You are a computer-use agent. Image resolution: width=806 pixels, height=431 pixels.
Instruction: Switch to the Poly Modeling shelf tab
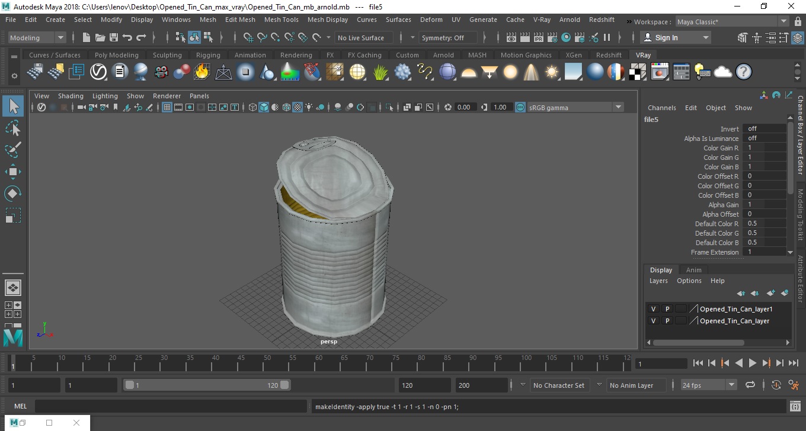[x=116, y=55]
